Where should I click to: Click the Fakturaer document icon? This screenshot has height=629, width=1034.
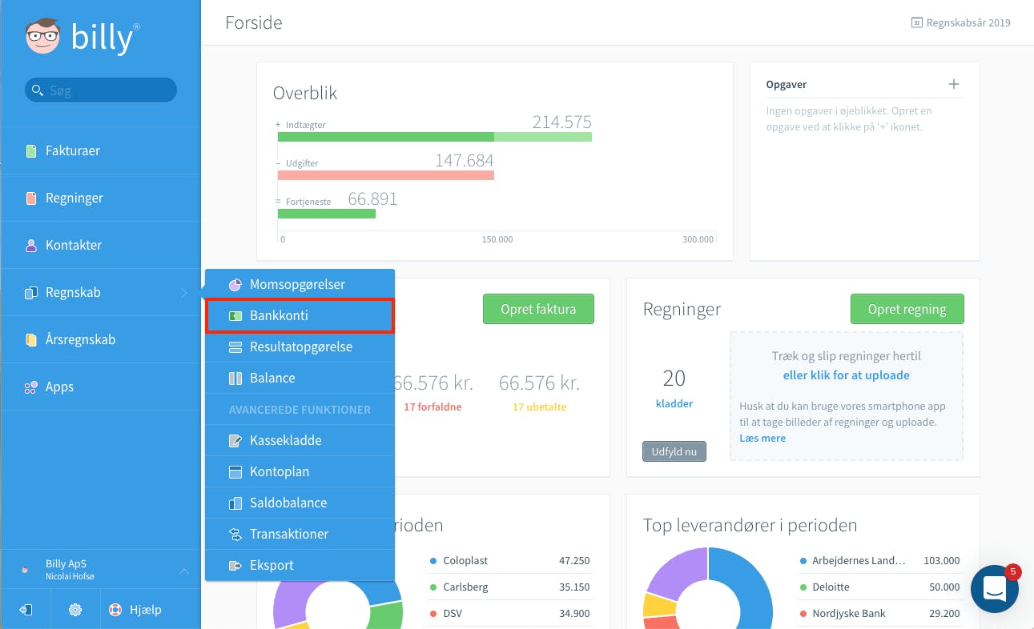pos(31,150)
